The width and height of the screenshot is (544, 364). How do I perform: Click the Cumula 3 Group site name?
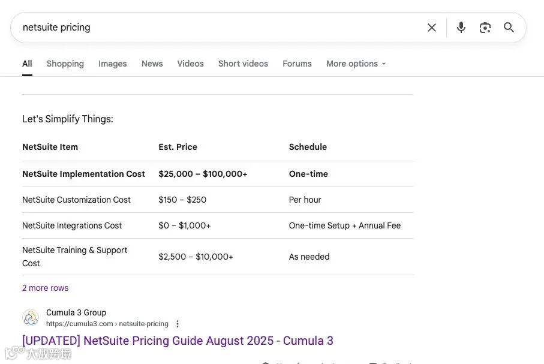coord(76,312)
